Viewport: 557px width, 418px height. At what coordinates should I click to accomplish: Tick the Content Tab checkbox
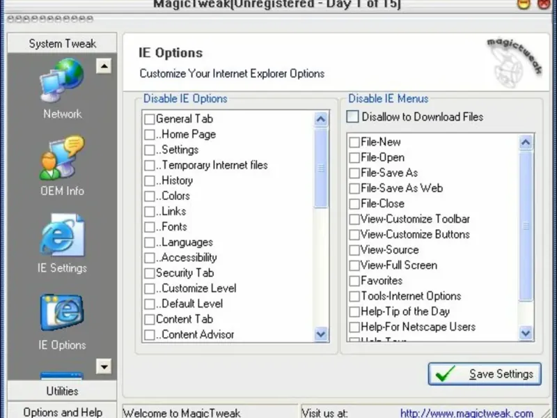coord(150,319)
